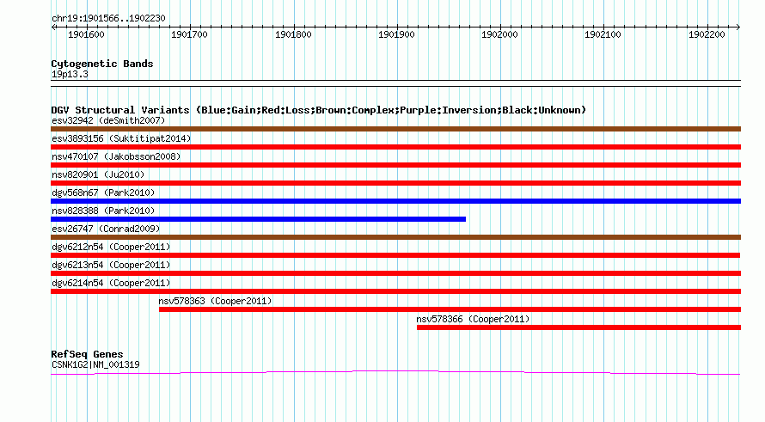This screenshot has height=422, width=765.
Task: Click the nsv820901 (Ju2010) label
Action: pyautogui.click(x=98, y=174)
